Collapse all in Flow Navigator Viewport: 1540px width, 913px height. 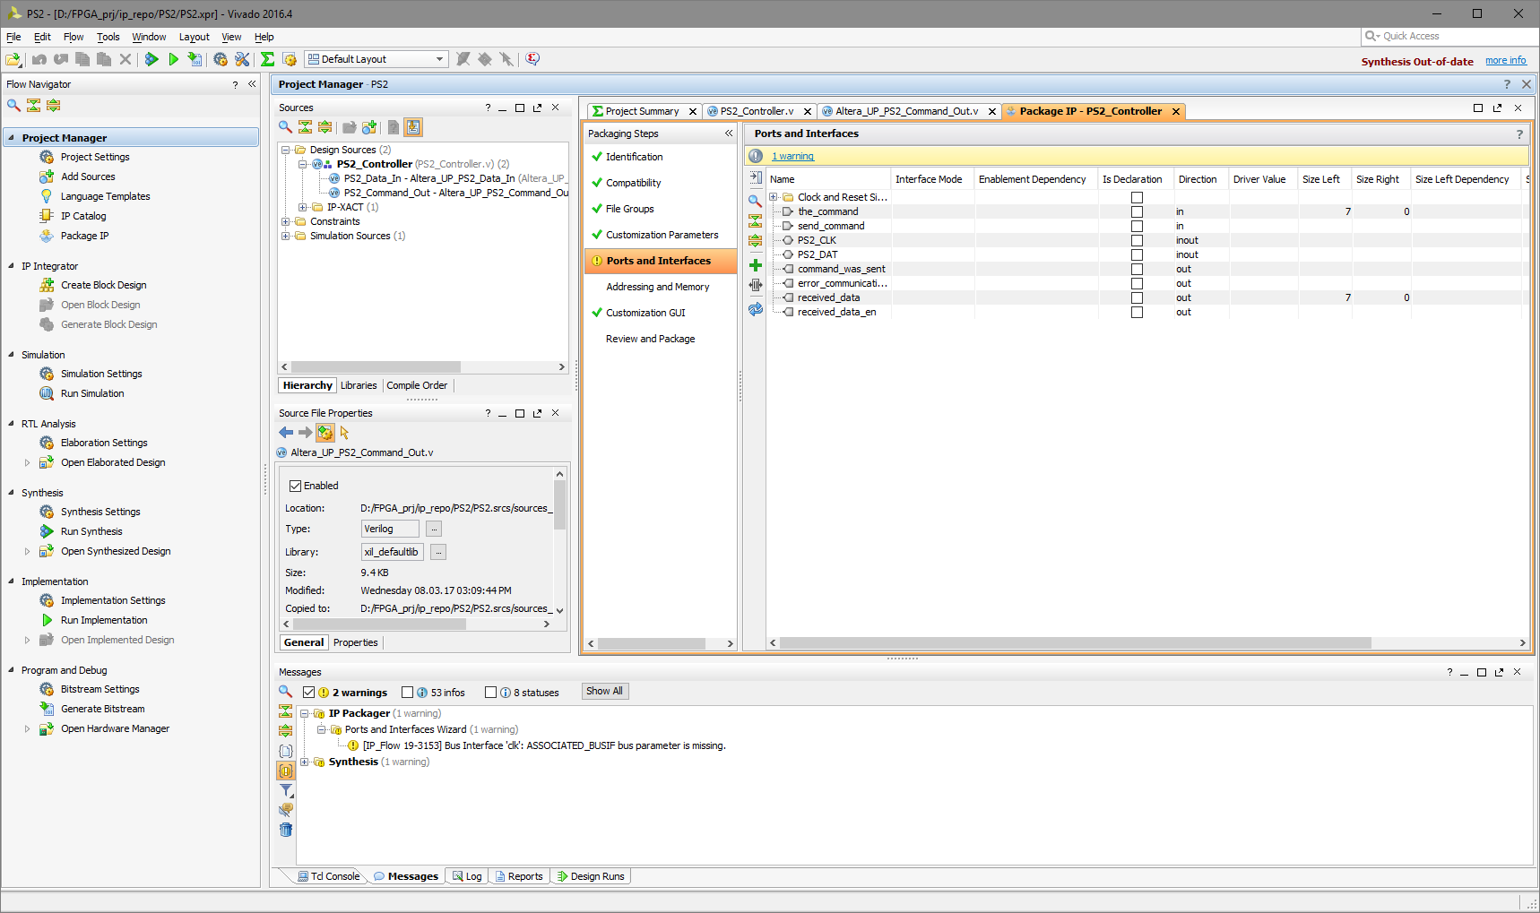pos(33,105)
